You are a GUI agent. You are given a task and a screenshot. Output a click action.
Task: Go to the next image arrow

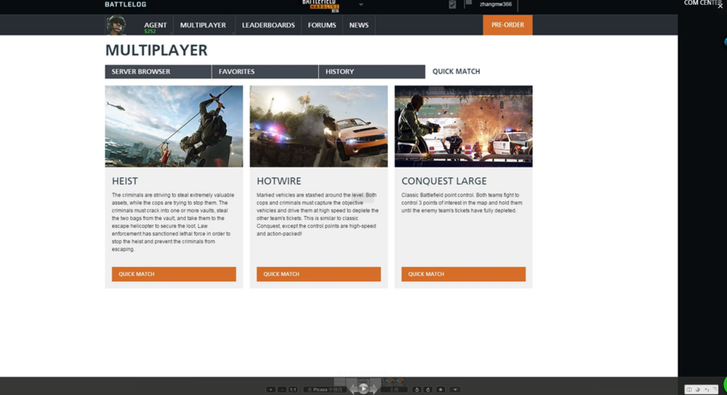[x=374, y=389]
